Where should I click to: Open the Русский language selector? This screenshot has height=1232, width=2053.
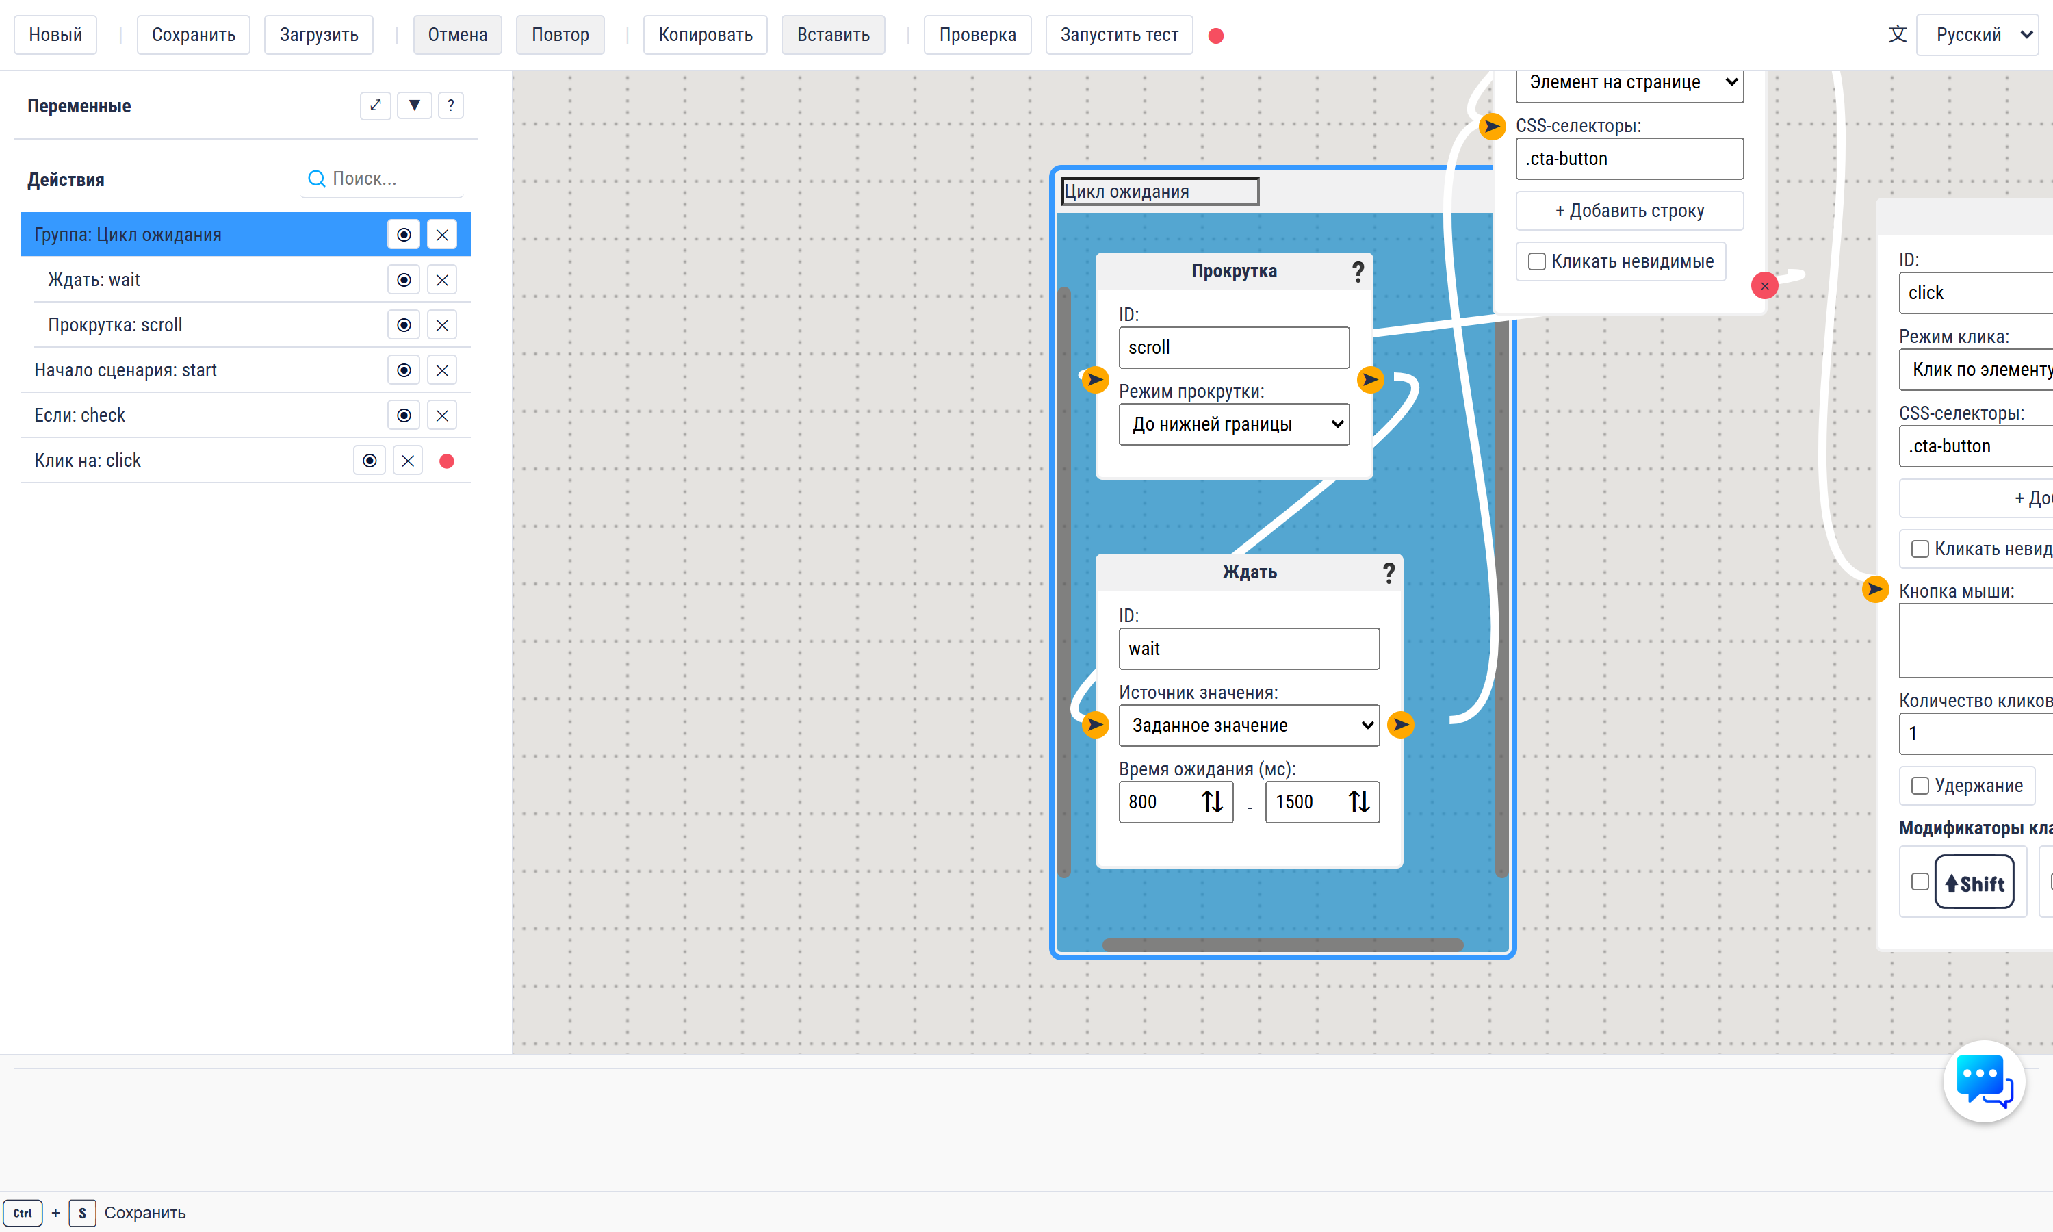point(1978,35)
